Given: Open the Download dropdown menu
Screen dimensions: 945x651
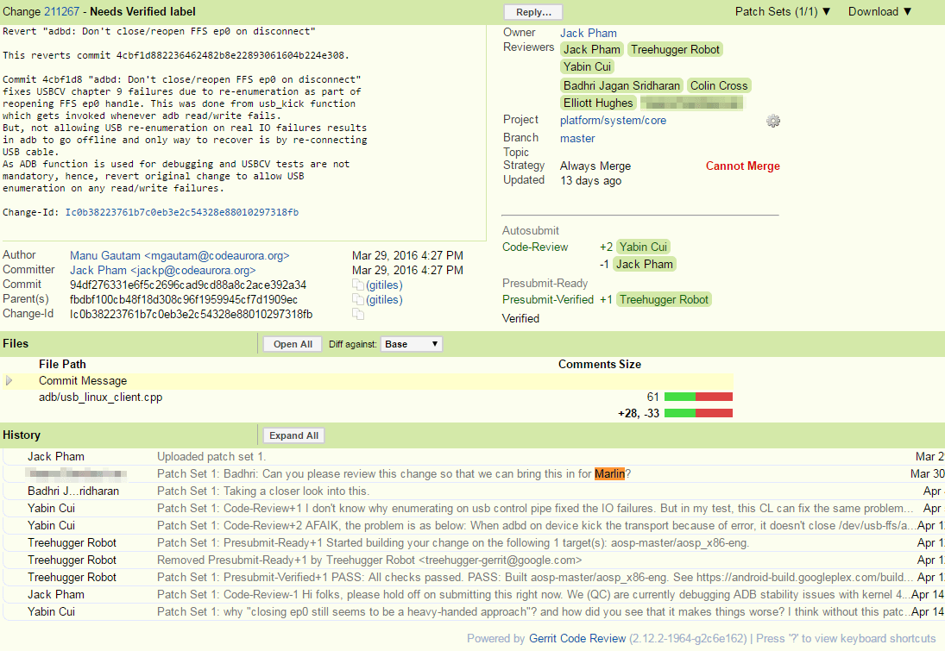Looking at the screenshot, I should click(x=879, y=11).
